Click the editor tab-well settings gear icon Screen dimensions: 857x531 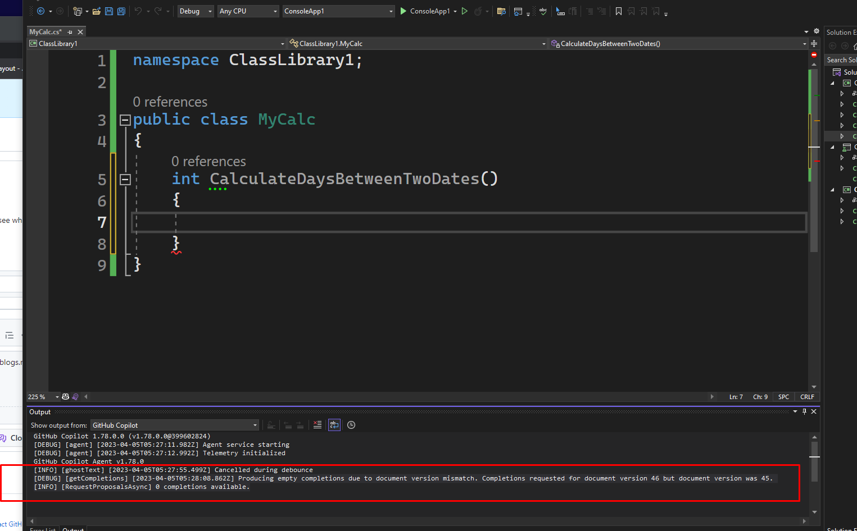click(x=817, y=31)
